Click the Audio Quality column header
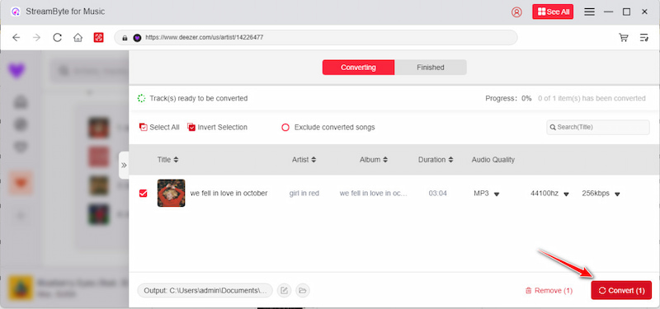This screenshot has width=660, height=309. click(x=493, y=160)
